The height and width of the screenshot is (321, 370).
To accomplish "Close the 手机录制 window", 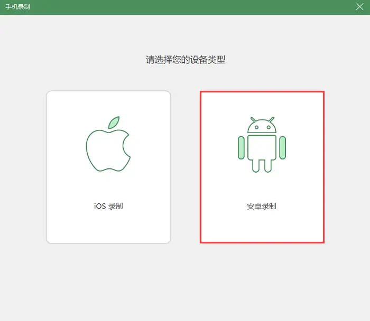I will [x=359, y=6].
